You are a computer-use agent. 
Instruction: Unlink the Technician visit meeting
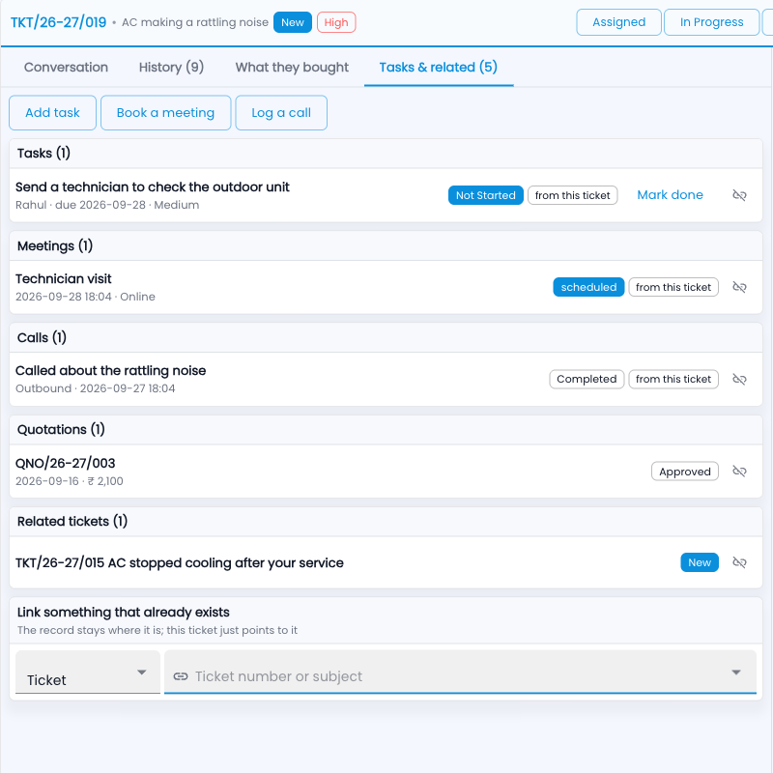[739, 287]
